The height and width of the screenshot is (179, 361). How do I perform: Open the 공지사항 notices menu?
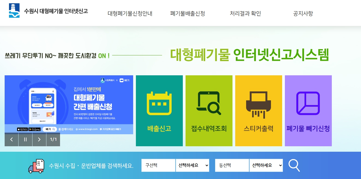pos(303,13)
